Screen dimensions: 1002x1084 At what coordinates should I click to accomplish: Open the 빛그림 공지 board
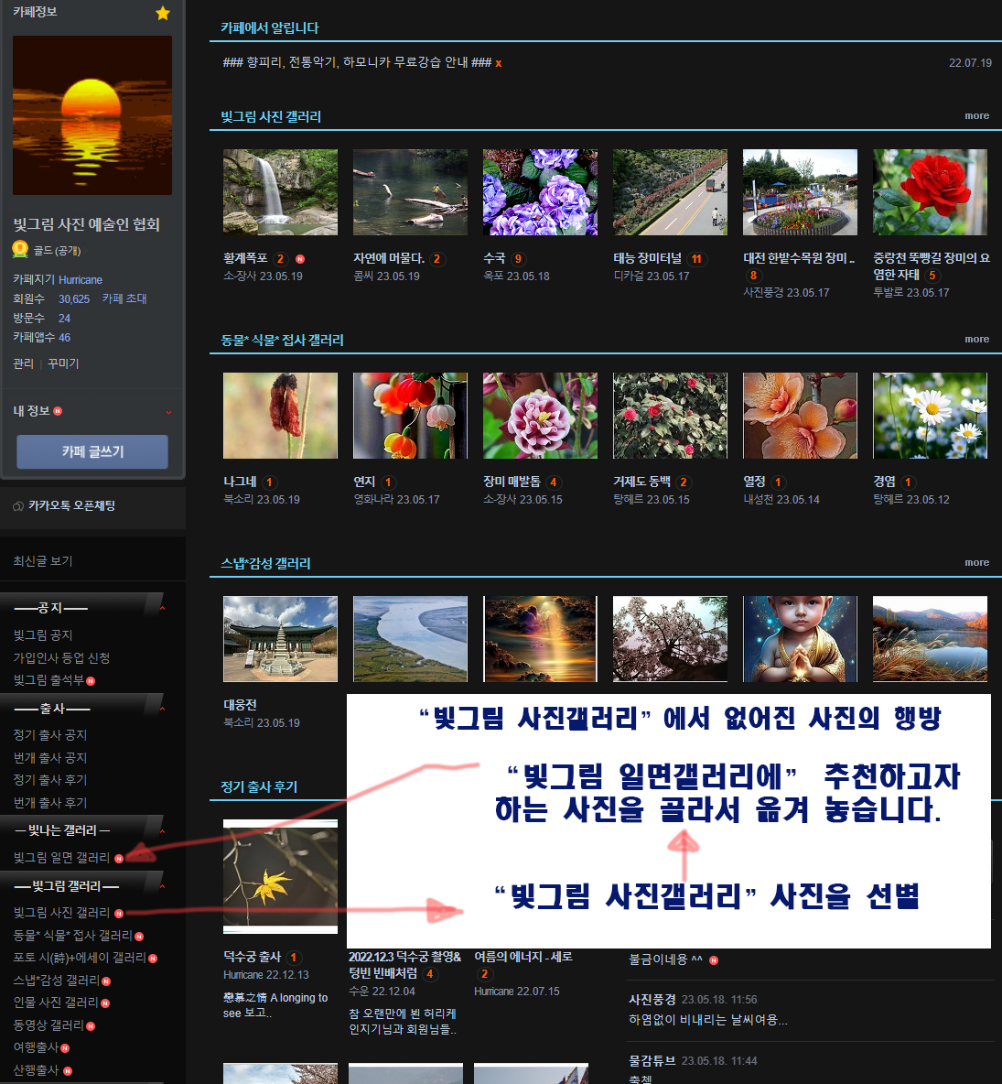tap(43, 634)
